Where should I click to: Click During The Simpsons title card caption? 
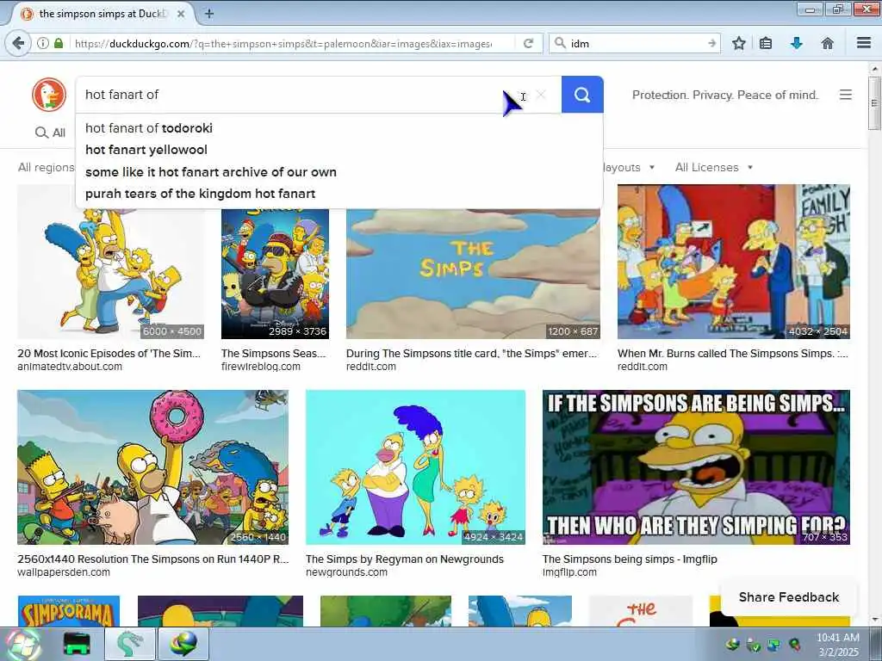(x=471, y=354)
